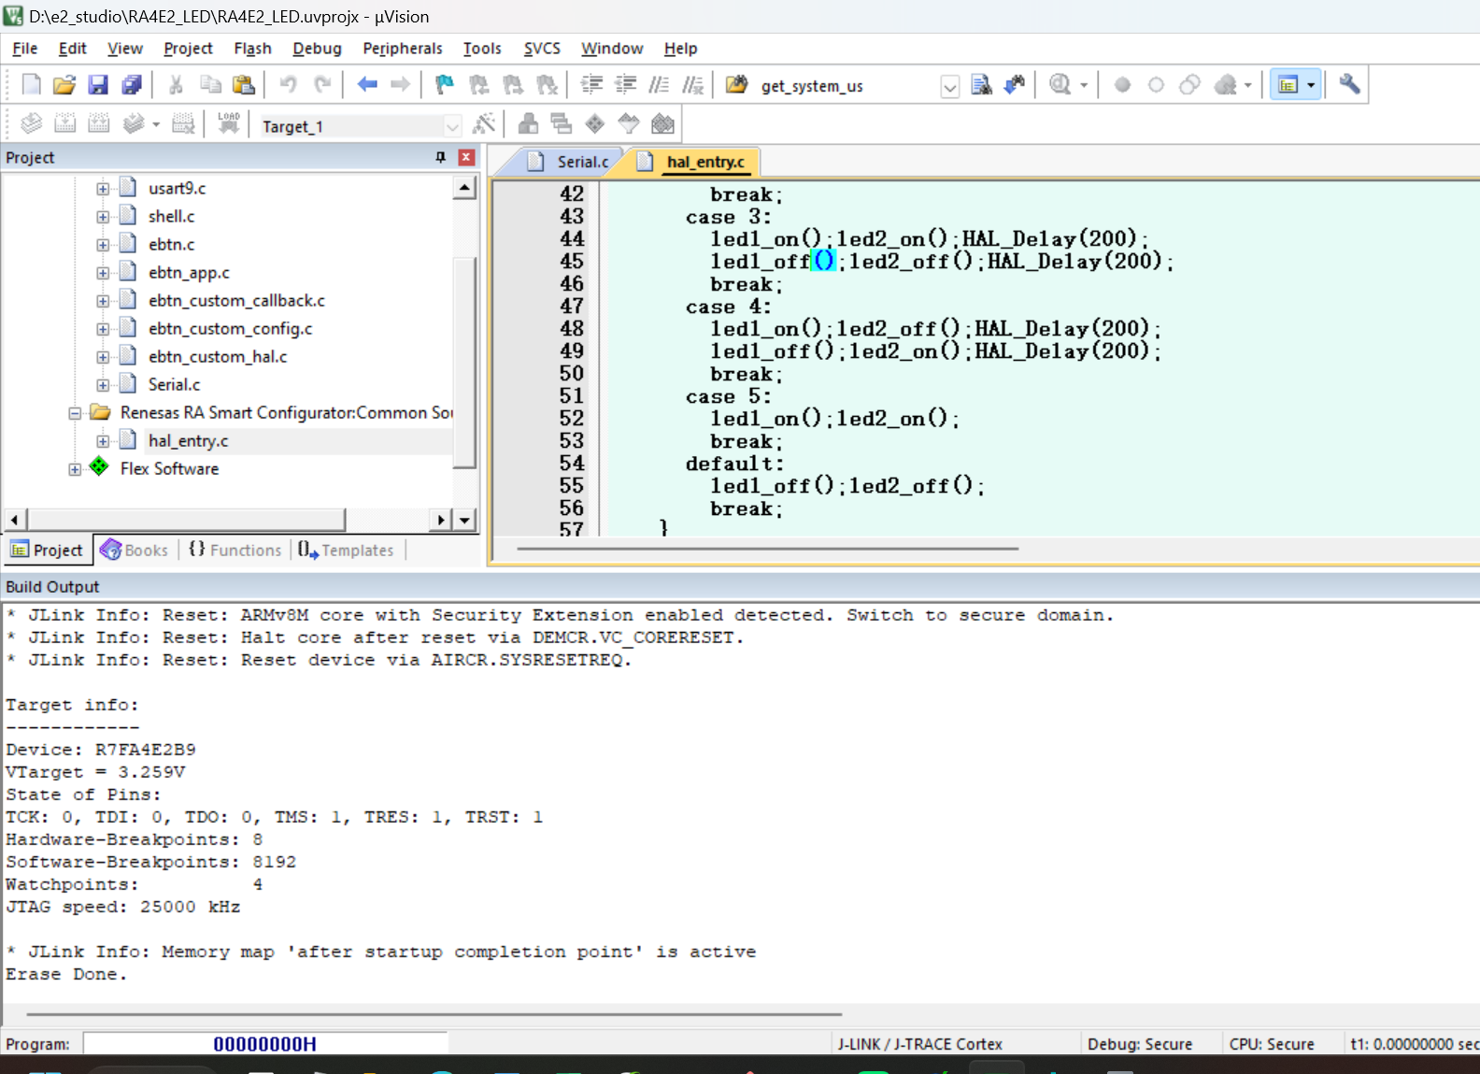Click the Rebuild all target files icon
1480x1074 pixels.
pyautogui.click(x=98, y=123)
